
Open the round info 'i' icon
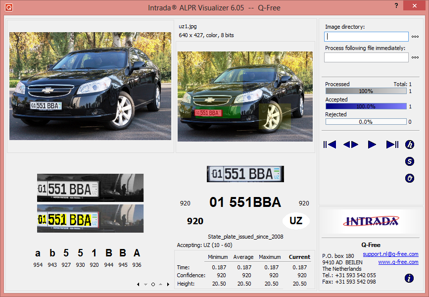tap(409, 278)
